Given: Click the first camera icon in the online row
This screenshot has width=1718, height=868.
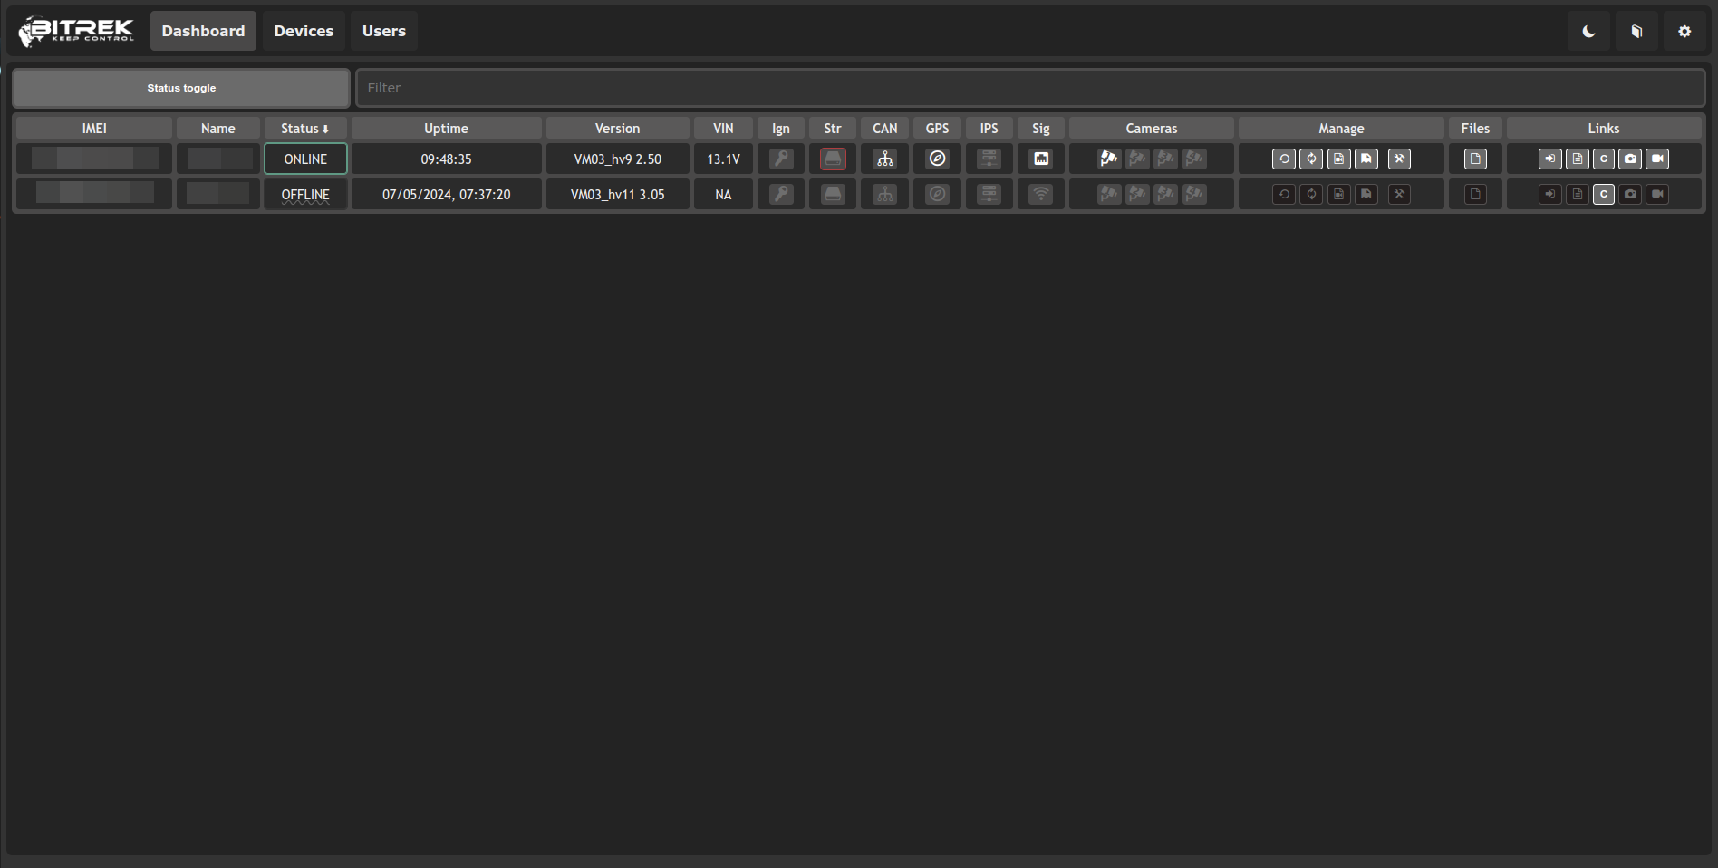Looking at the screenshot, I should (1108, 159).
